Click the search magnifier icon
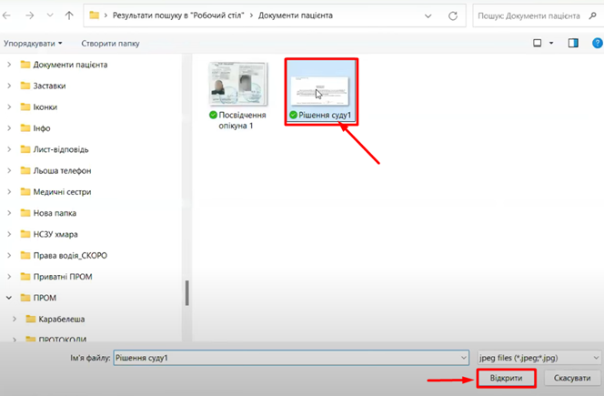Screen dimensions: 604x396 592,15
